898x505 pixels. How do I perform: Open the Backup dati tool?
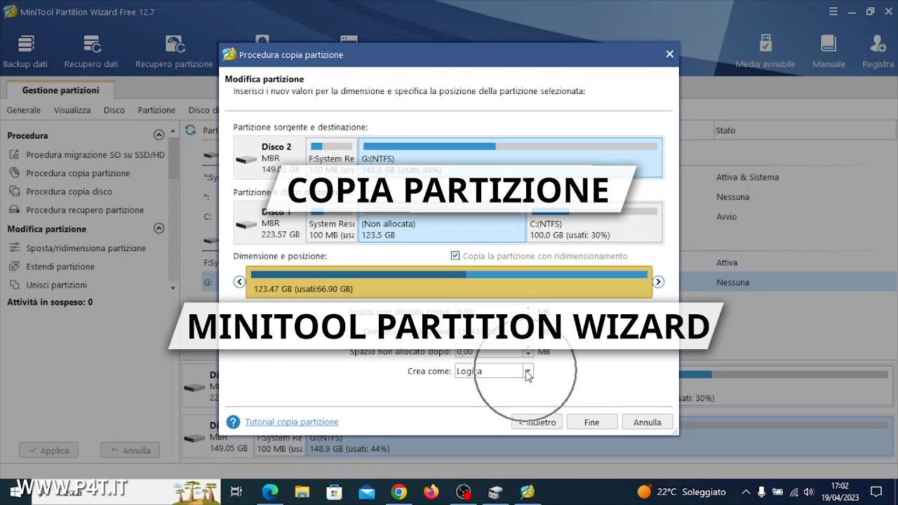pos(25,52)
